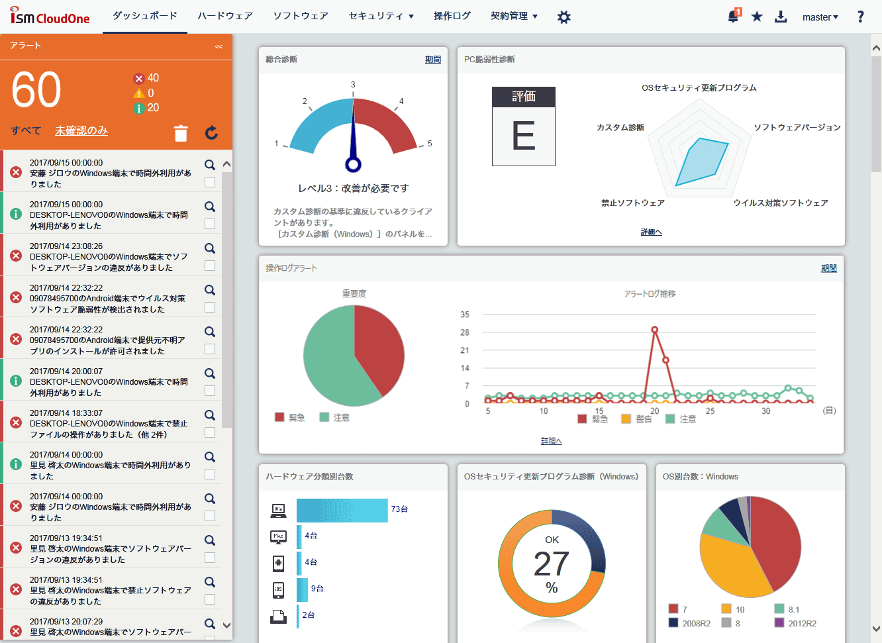Viewport: 882px width, 643px height.
Task: Click the diagnosis gauge needle
Action: pyautogui.click(x=353, y=135)
